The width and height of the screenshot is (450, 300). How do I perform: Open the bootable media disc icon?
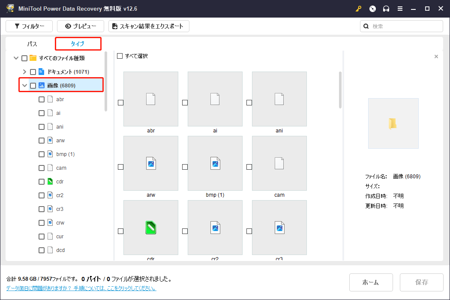point(372,8)
